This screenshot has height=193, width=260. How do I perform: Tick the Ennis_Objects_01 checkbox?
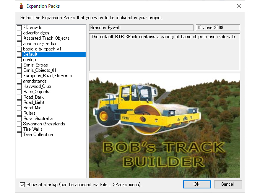[19, 70]
